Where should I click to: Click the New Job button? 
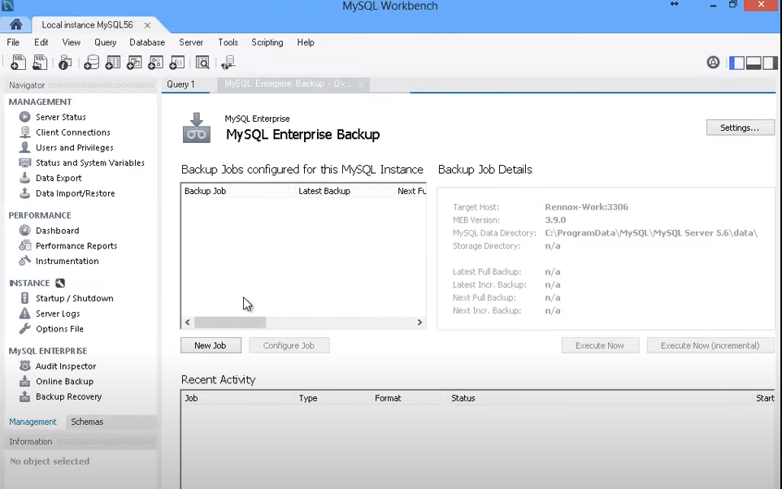point(211,345)
